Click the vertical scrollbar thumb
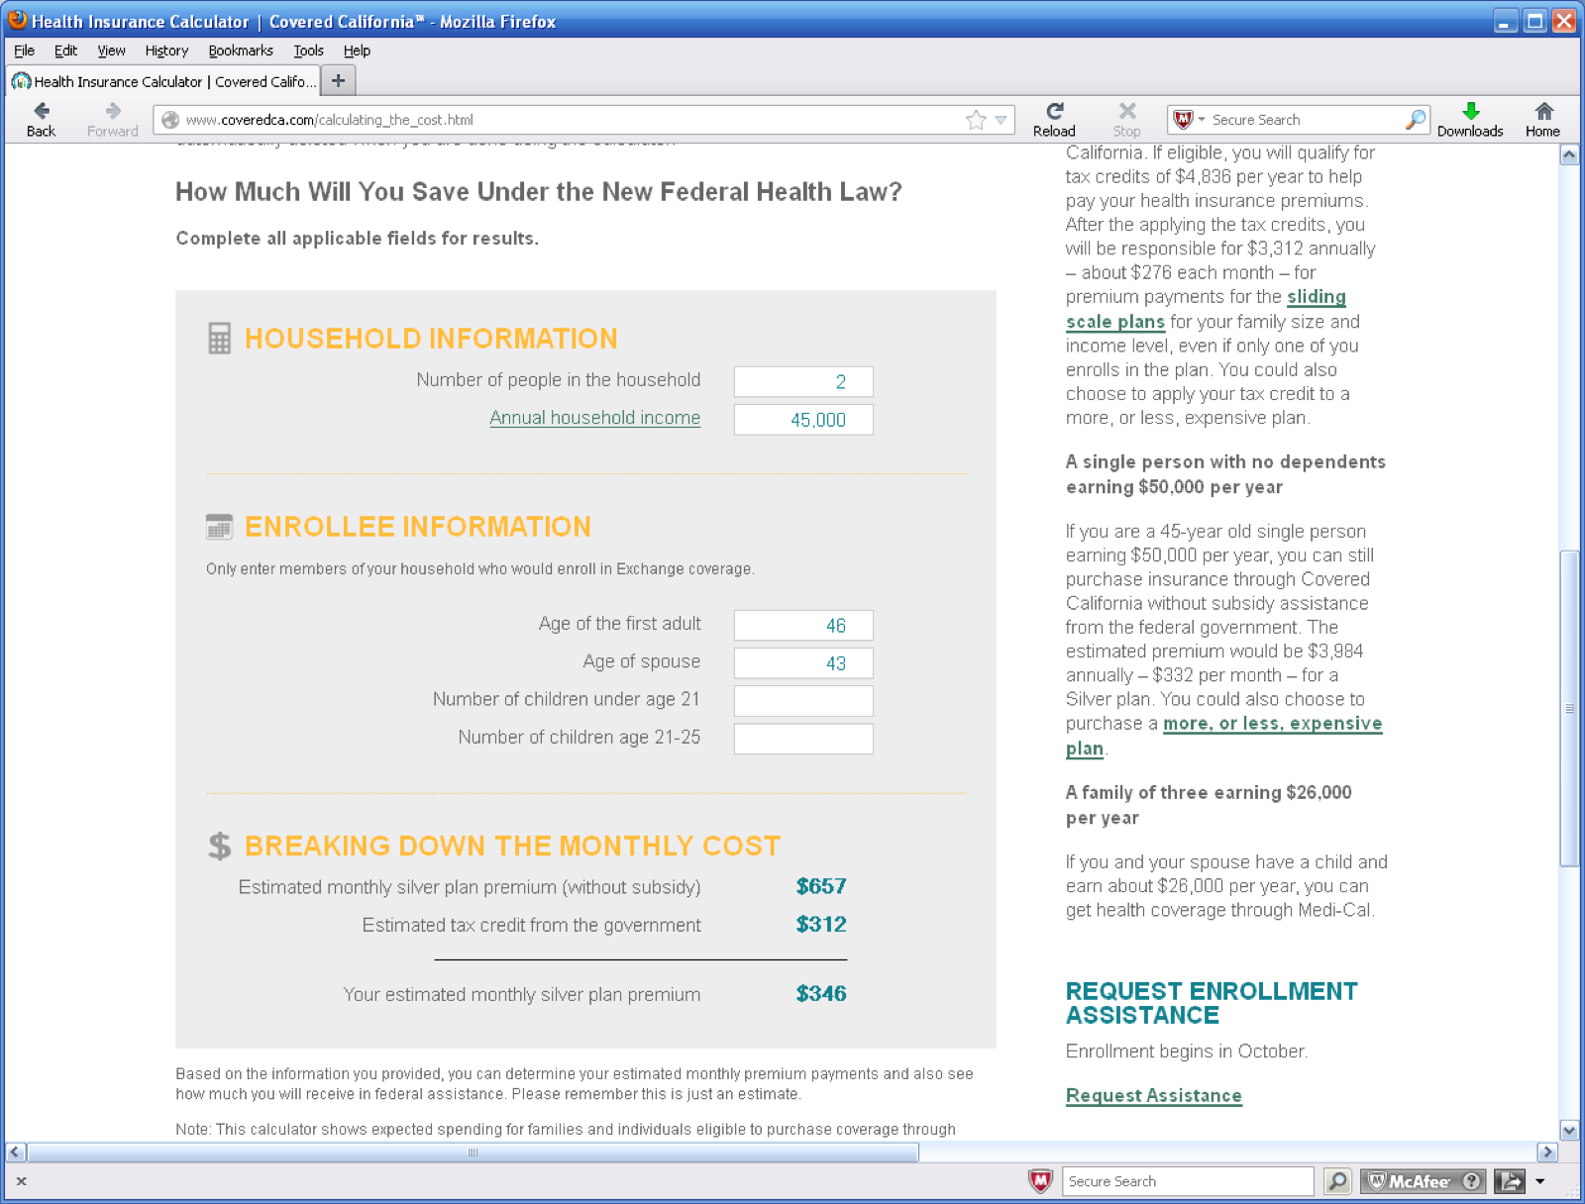The height and width of the screenshot is (1204, 1585). [x=1569, y=708]
